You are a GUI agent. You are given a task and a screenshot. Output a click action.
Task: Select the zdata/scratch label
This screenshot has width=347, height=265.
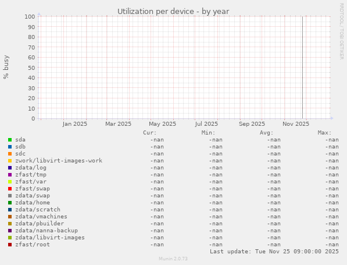38,210
